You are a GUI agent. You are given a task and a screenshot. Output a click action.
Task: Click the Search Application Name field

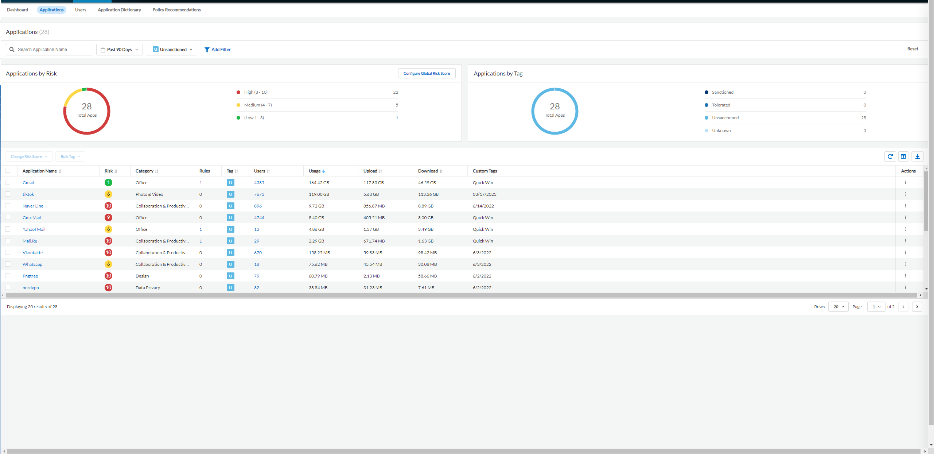[53, 50]
